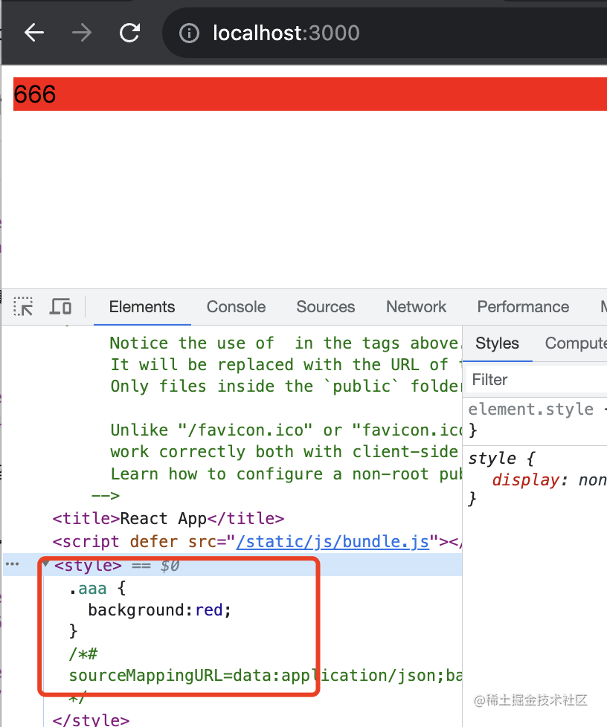Switch to the Computed sidebar tab
Image resolution: width=607 pixels, height=727 pixels.
[576, 343]
